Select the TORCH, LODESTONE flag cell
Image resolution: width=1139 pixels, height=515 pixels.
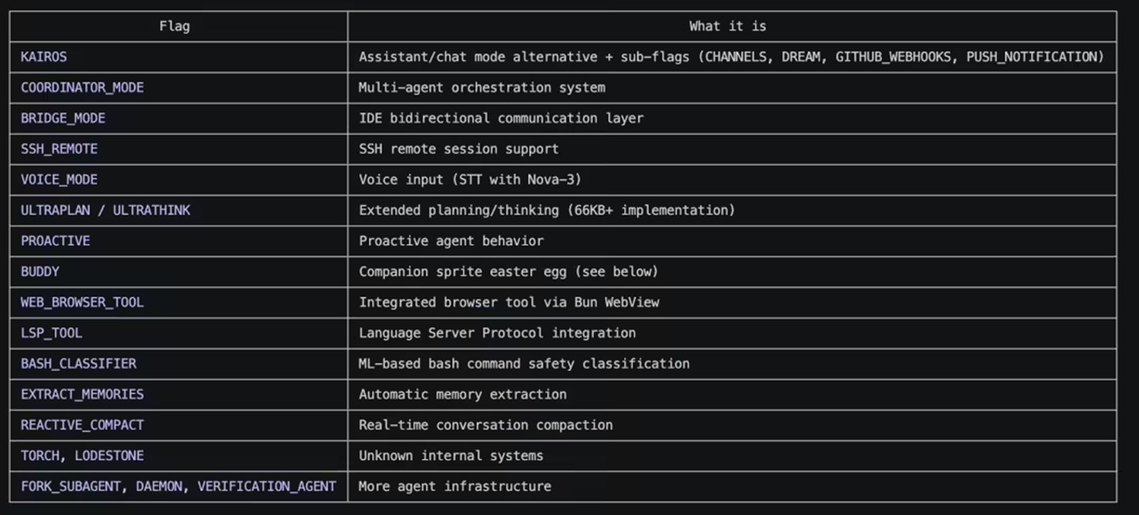pos(82,456)
